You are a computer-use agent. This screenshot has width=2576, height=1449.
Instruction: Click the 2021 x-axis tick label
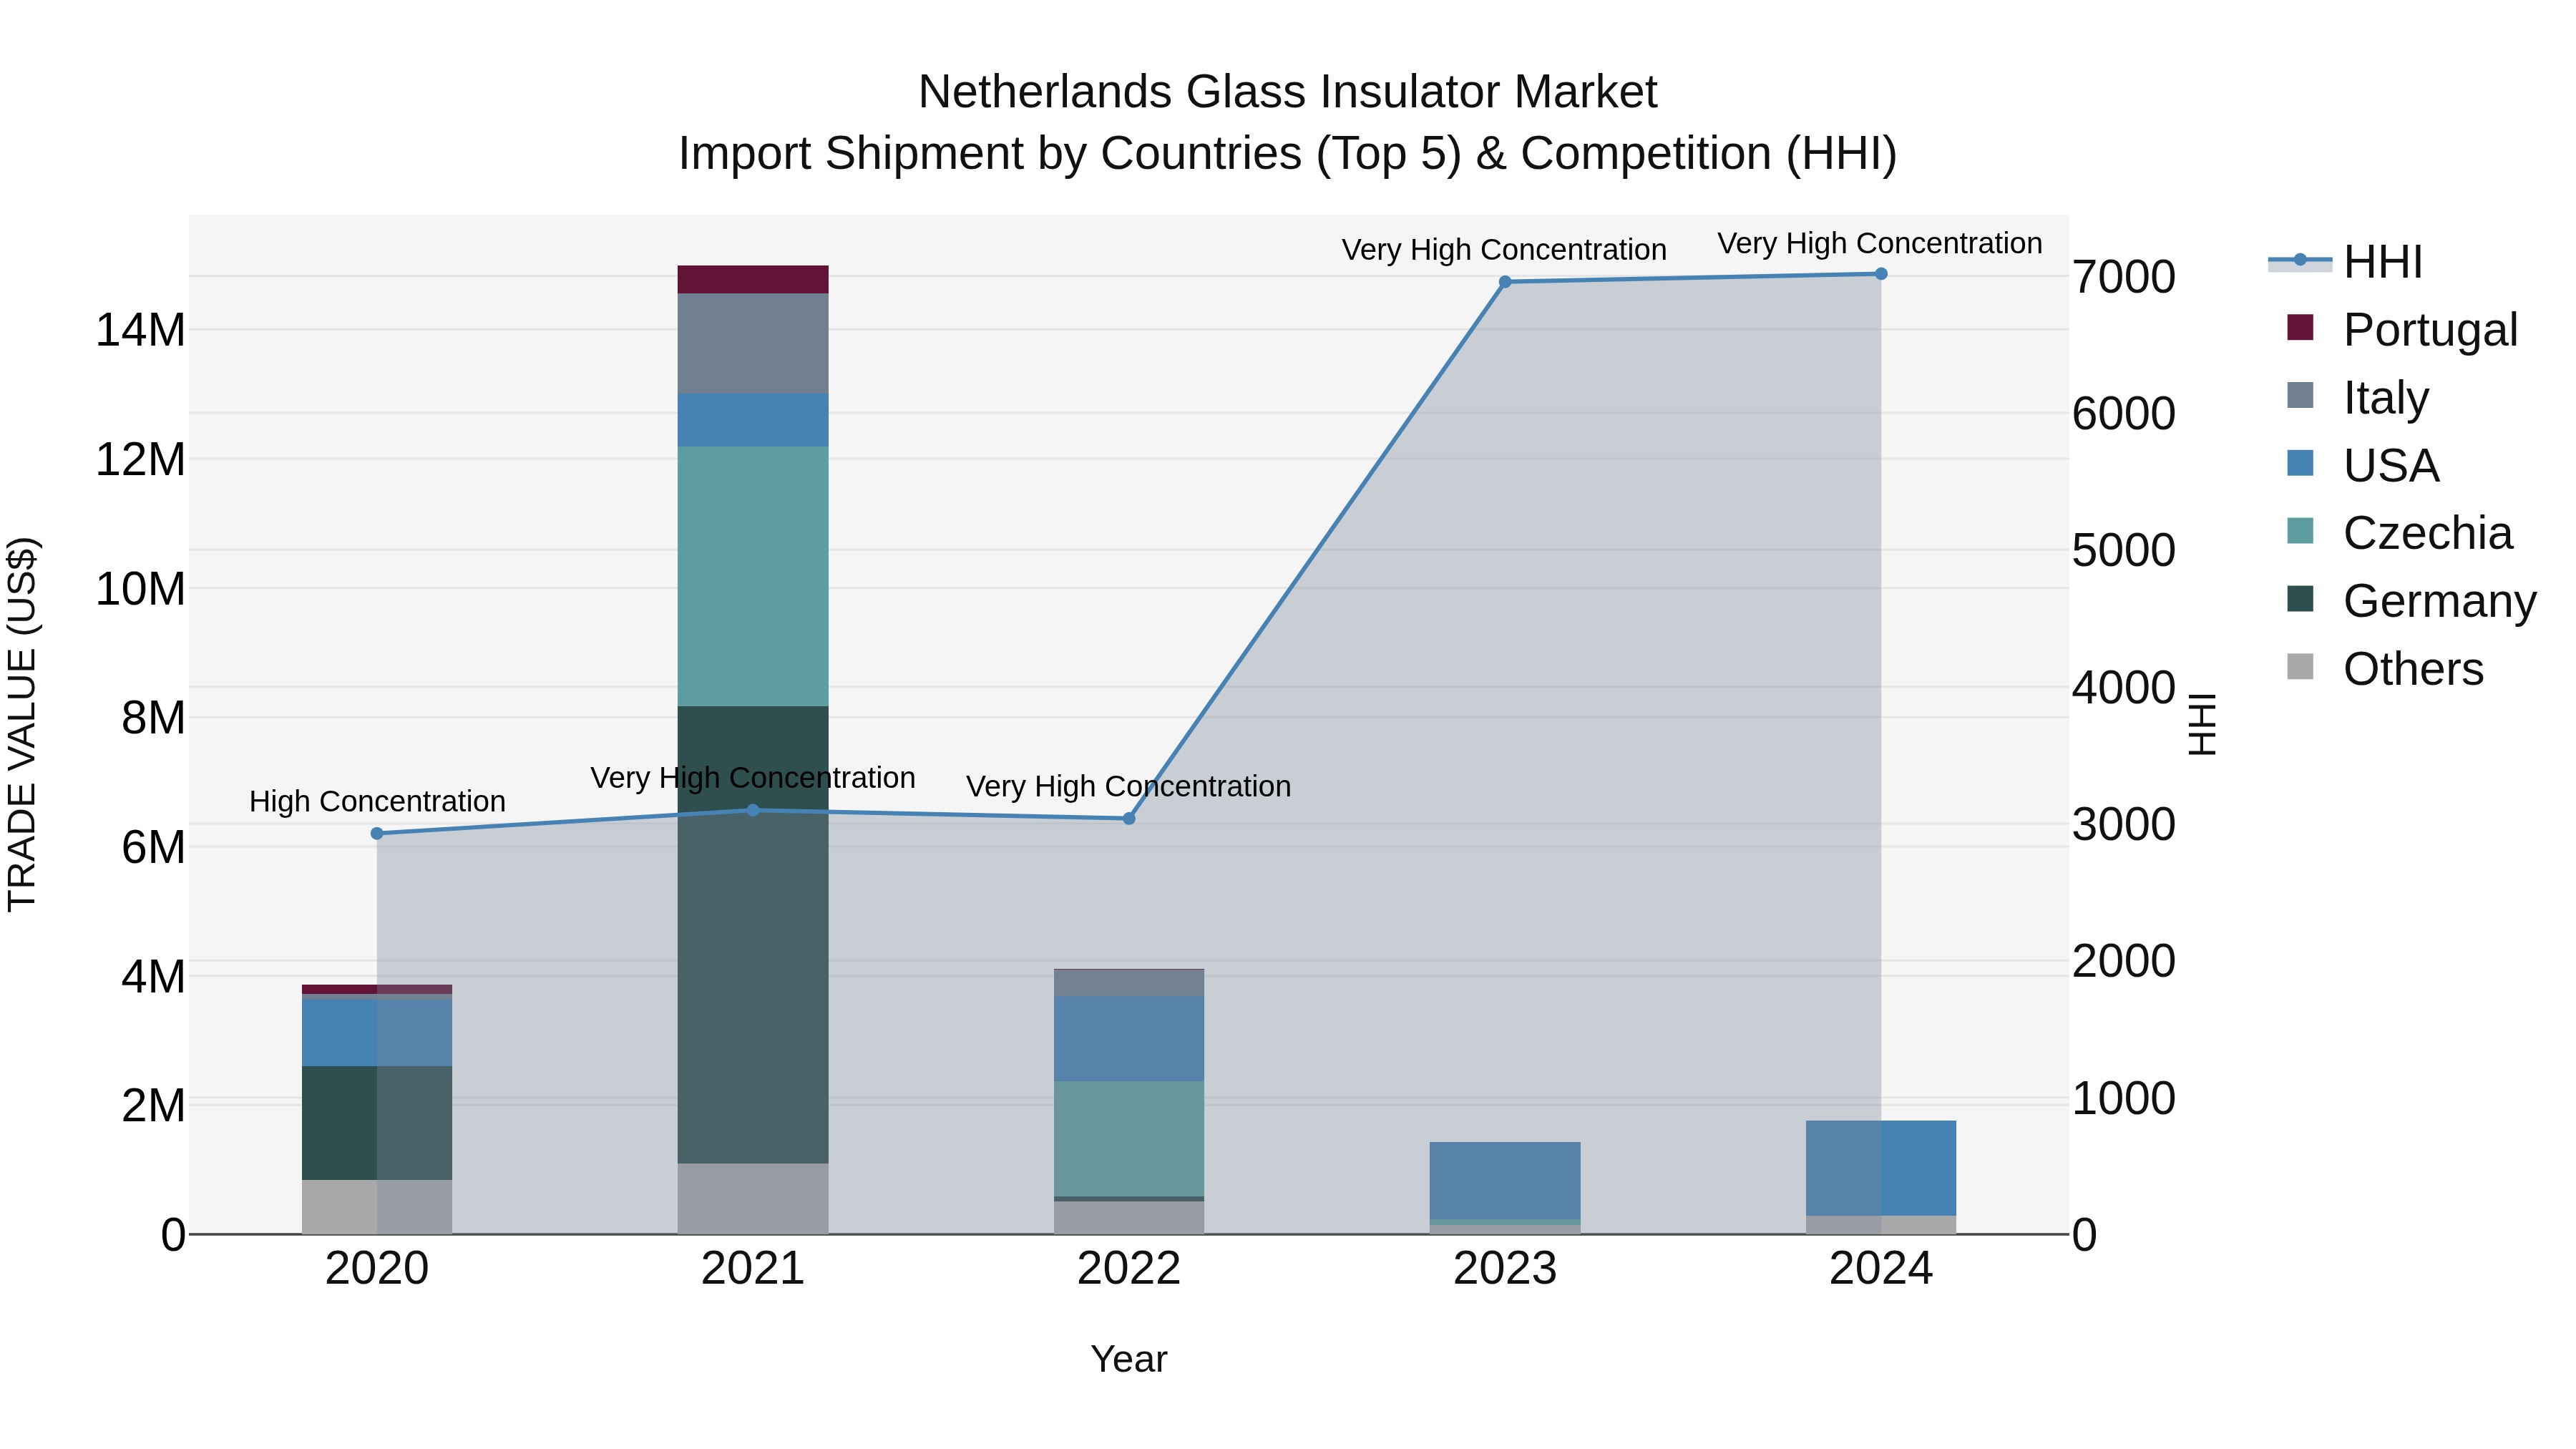753,1269
